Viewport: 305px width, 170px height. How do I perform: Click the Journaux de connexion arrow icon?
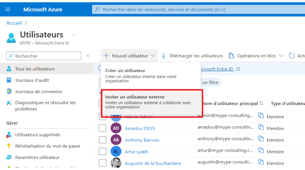[9, 91]
